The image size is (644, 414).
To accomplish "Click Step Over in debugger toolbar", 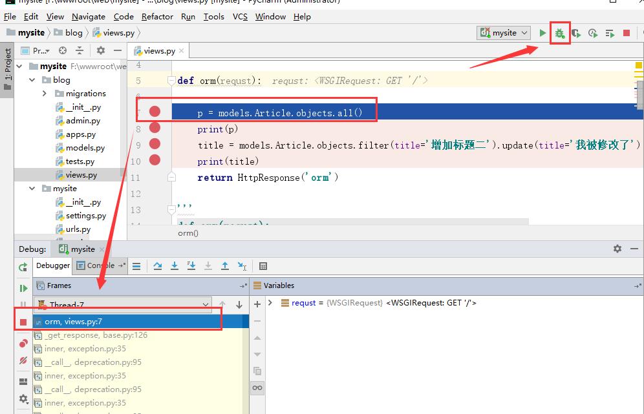I will click(x=157, y=266).
